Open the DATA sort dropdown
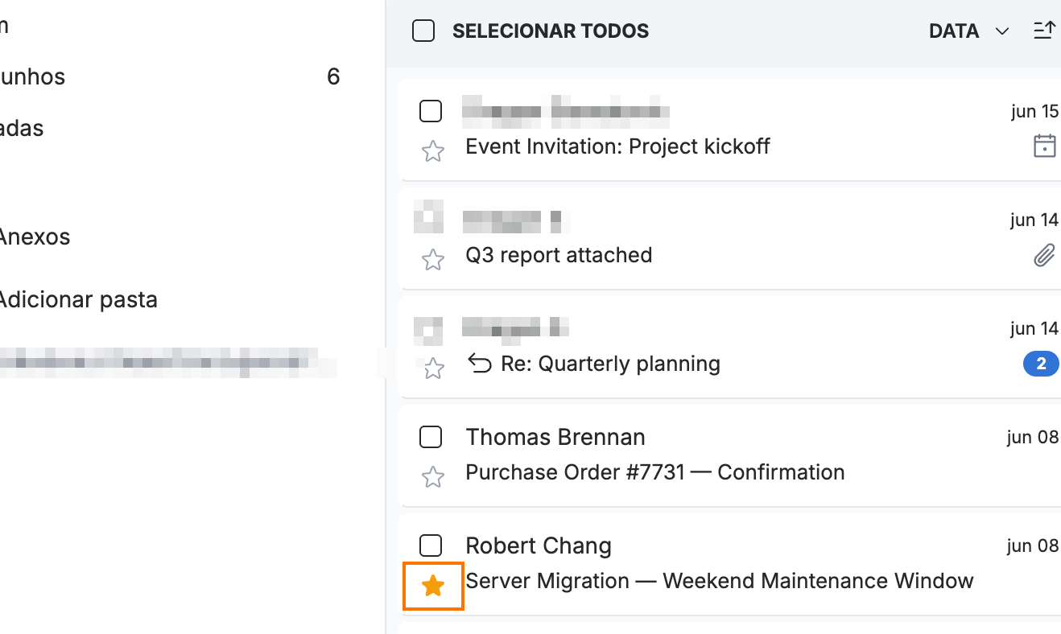The width and height of the screenshot is (1061, 634). (968, 31)
